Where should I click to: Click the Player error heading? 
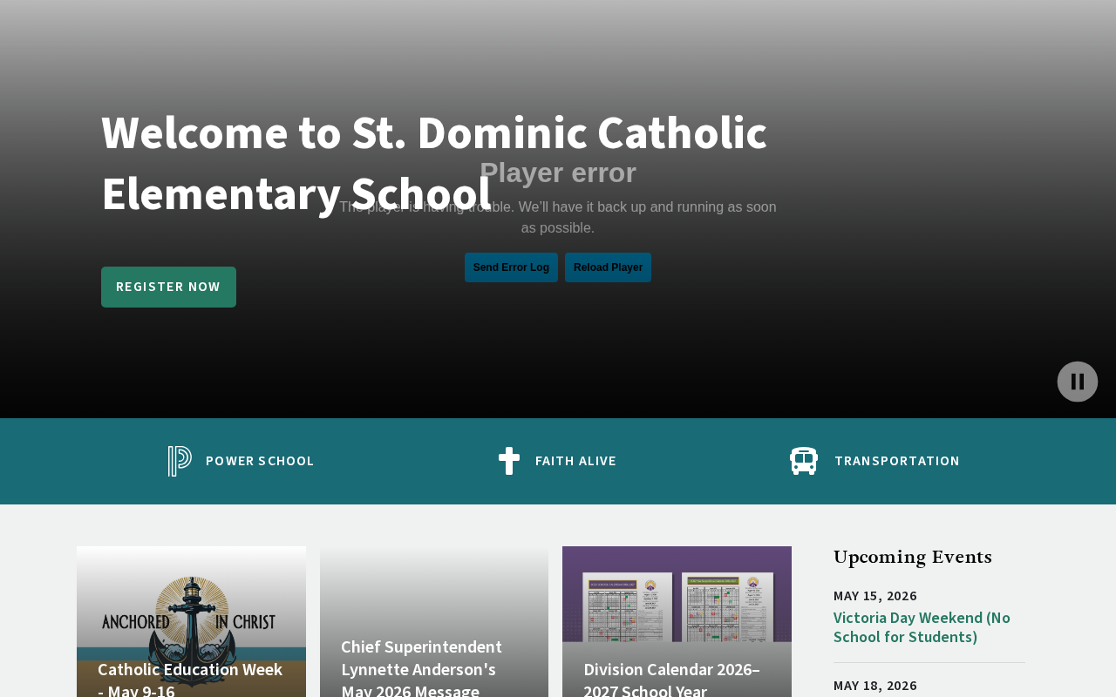[558, 173]
